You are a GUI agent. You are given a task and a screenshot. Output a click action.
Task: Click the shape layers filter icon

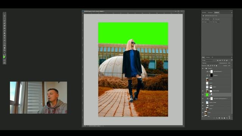[x=224, y=60]
